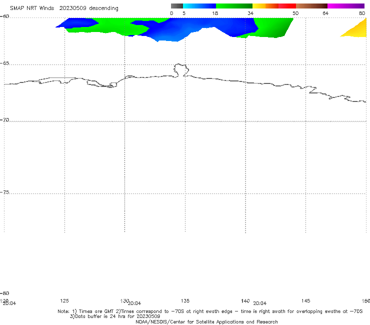Screen dimensions: 370x325
Task: Click the '20:04' swath time near longitude 130
Action: (x=134, y=303)
